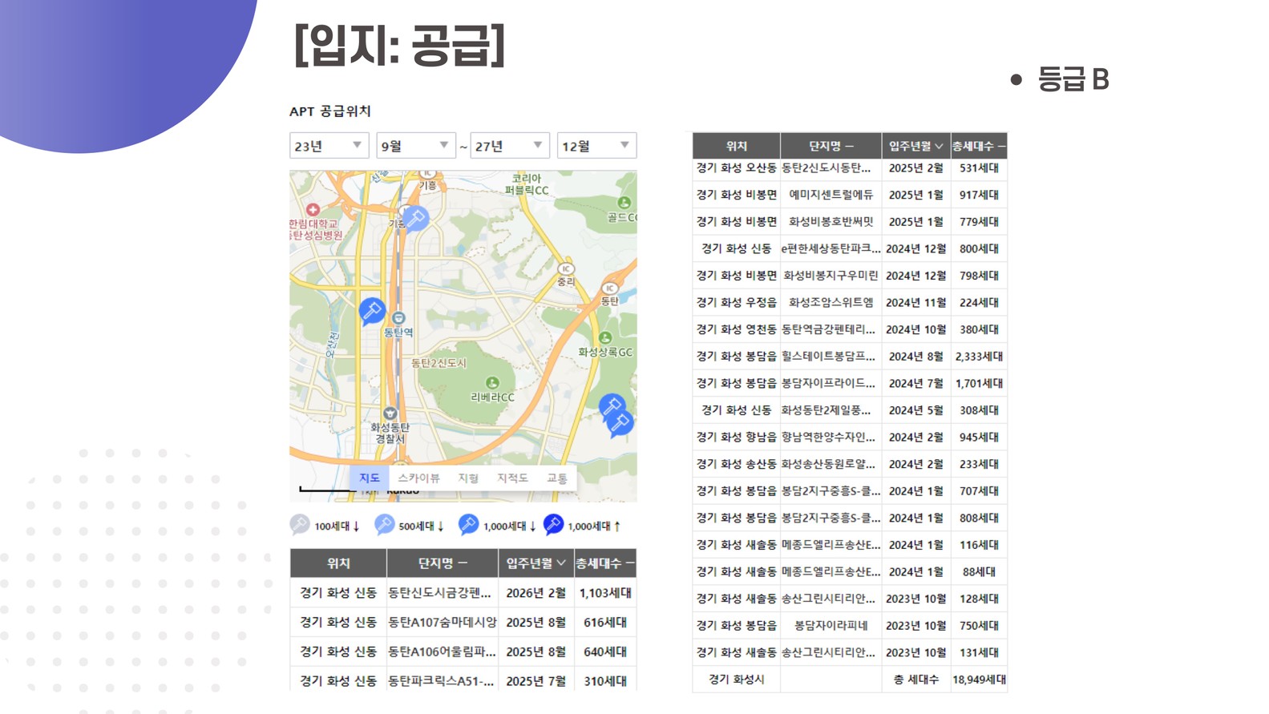The image size is (1269, 714).
Task: Click the 한림대학교 hospital icon on map
Action: (313, 209)
